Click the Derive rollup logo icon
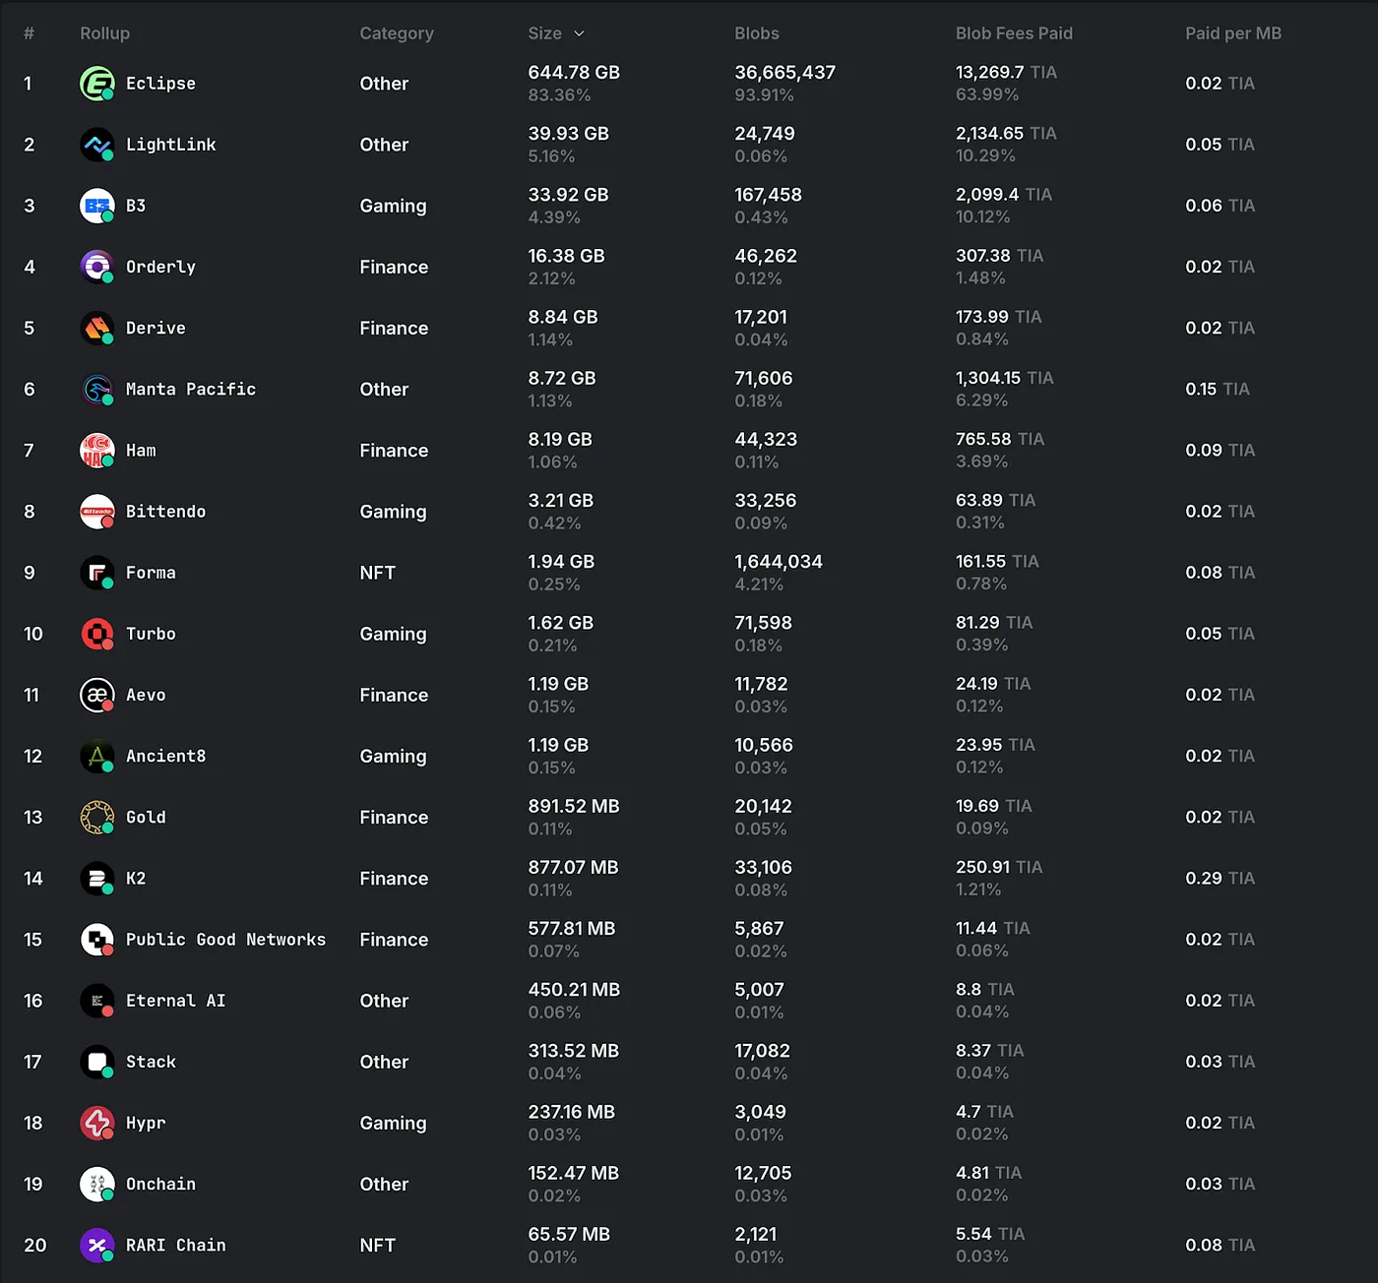 point(96,328)
